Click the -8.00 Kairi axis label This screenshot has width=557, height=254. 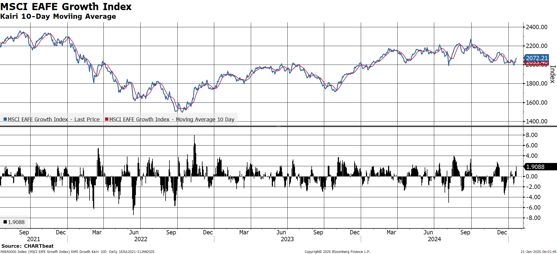point(533,218)
